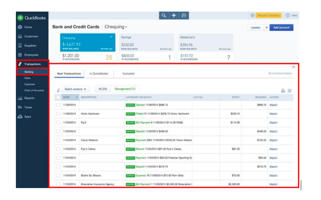Check the Brosnahan Insurance Agency row checkbox
The height and width of the screenshot is (200, 321).
[58, 184]
